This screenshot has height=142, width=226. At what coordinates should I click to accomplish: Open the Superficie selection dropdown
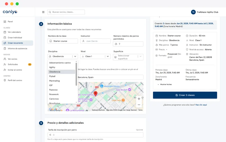(x=128, y=57)
